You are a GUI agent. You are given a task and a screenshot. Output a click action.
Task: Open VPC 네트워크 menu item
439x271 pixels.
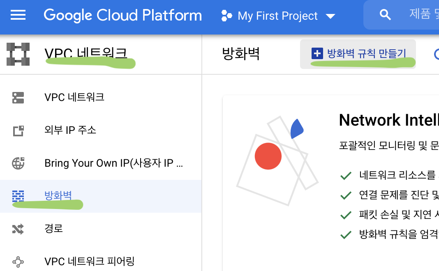pos(101,98)
